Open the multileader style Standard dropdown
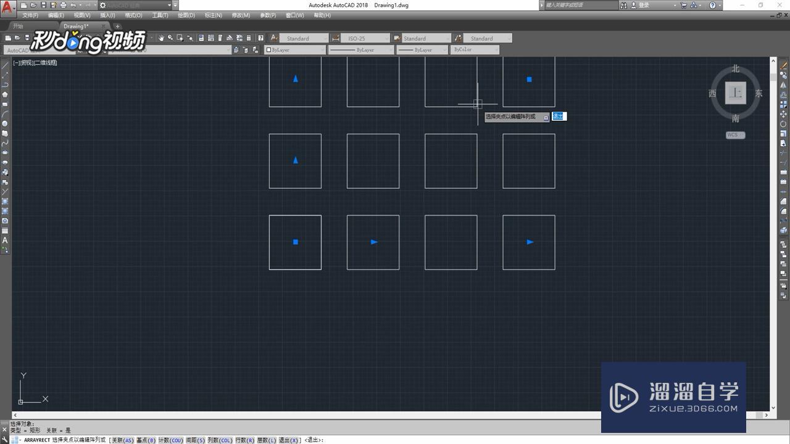Image resolution: width=790 pixels, height=444 pixels. pos(488,38)
